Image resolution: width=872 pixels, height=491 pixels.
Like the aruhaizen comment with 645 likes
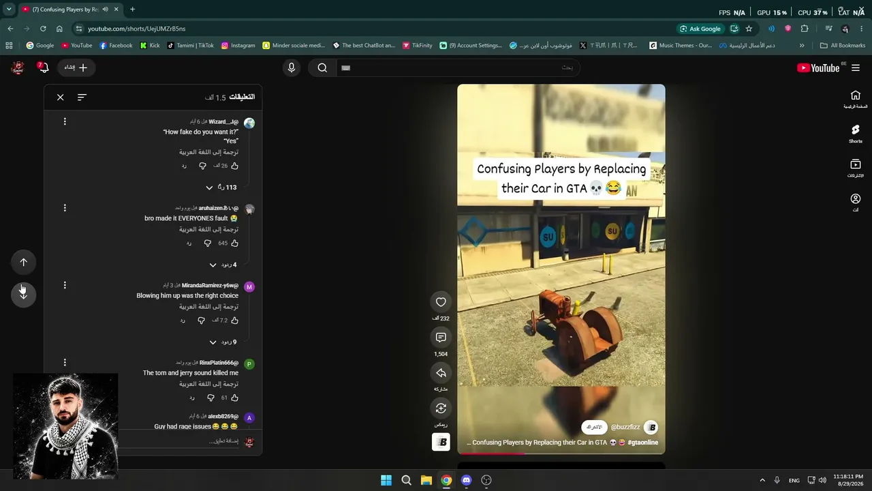click(234, 243)
